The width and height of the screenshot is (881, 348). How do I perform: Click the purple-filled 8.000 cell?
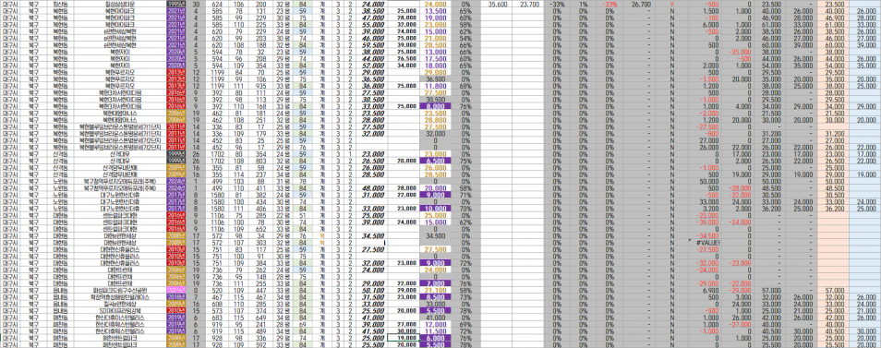pyautogui.click(x=436, y=107)
